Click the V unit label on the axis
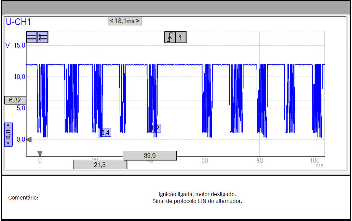The image size is (352, 221). [8, 46]
